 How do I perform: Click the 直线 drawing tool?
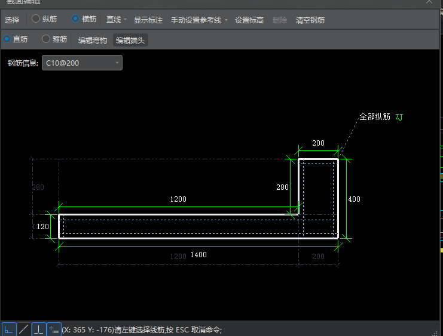pyautogui.click(x=114, y=20)
